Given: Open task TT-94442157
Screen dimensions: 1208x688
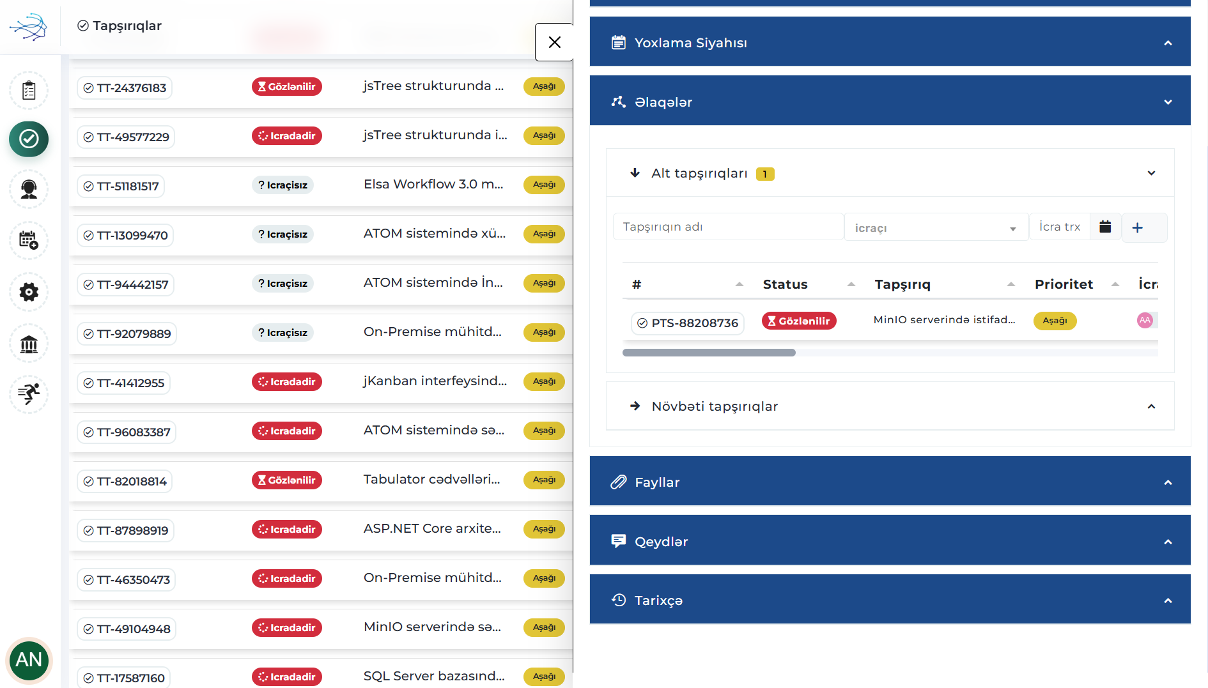Looking at the screenshot, I should click(125, 284).
